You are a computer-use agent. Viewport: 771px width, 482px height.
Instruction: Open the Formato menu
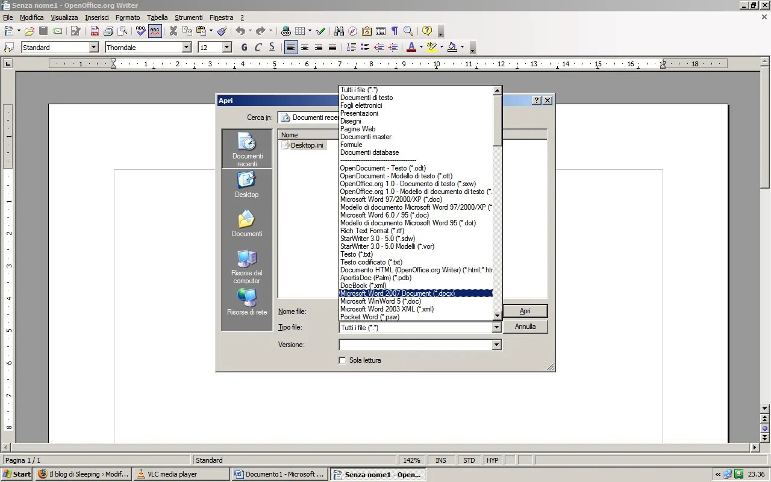click(128, 17)
